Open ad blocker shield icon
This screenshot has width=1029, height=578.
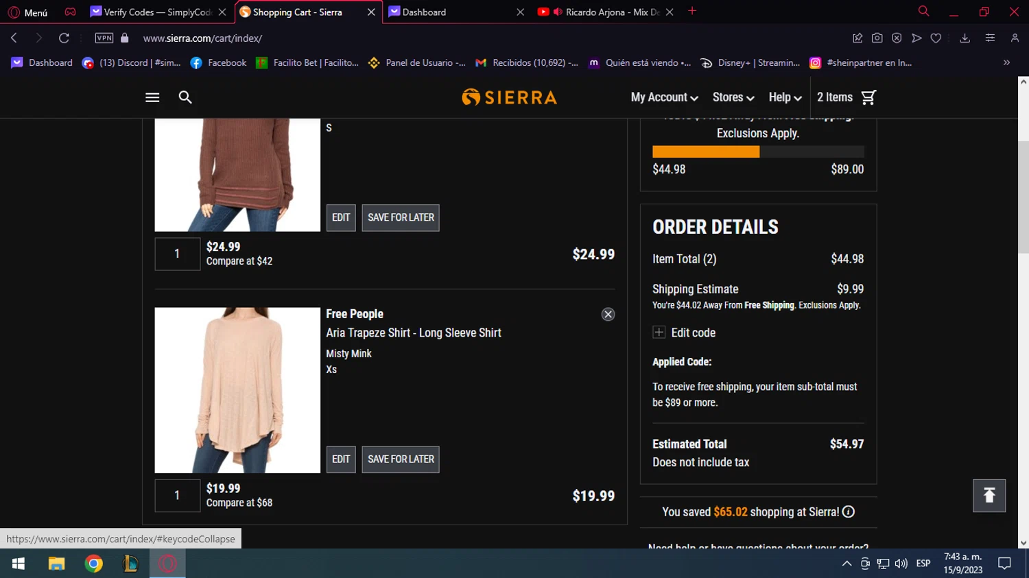(897, 38)
